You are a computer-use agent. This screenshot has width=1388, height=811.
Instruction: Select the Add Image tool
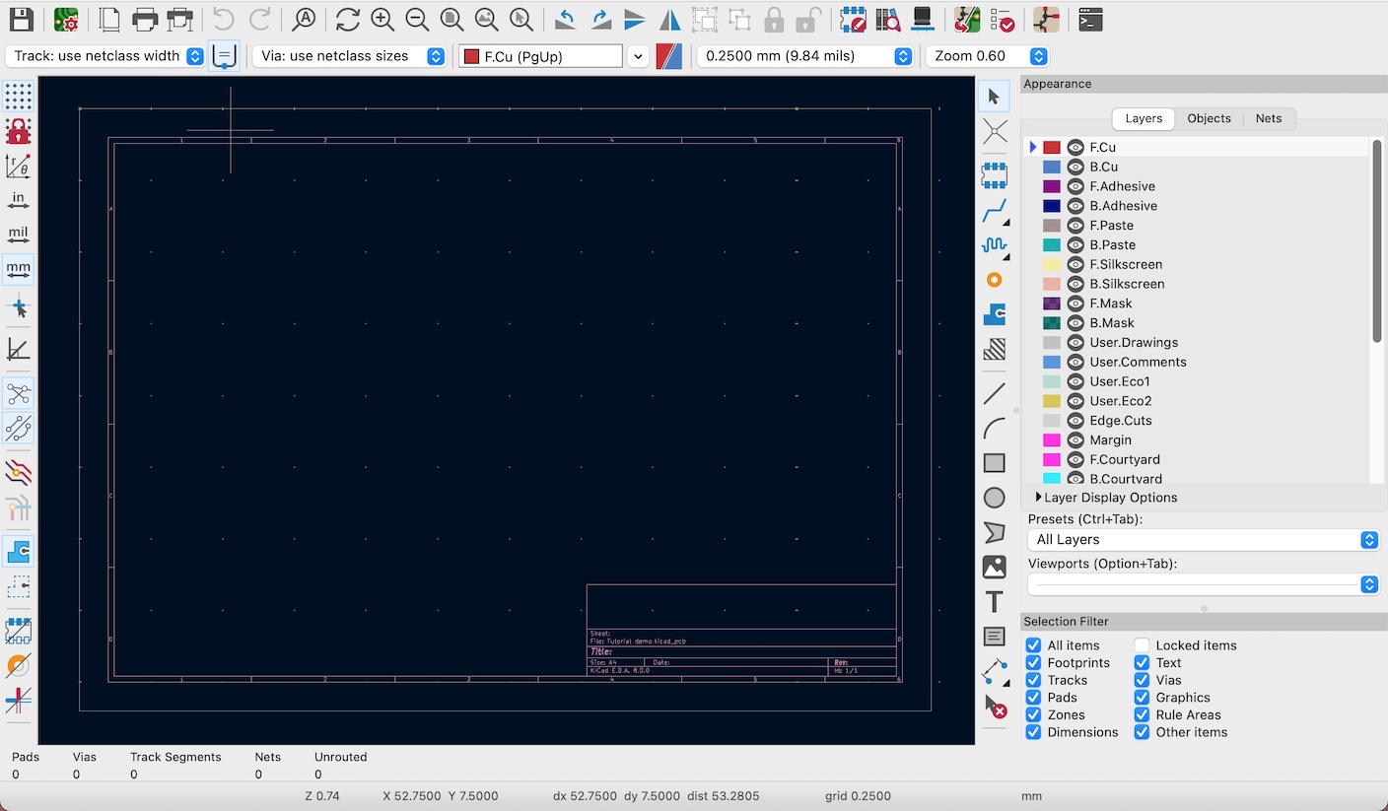pyautogui.click(x=995, y=568)
